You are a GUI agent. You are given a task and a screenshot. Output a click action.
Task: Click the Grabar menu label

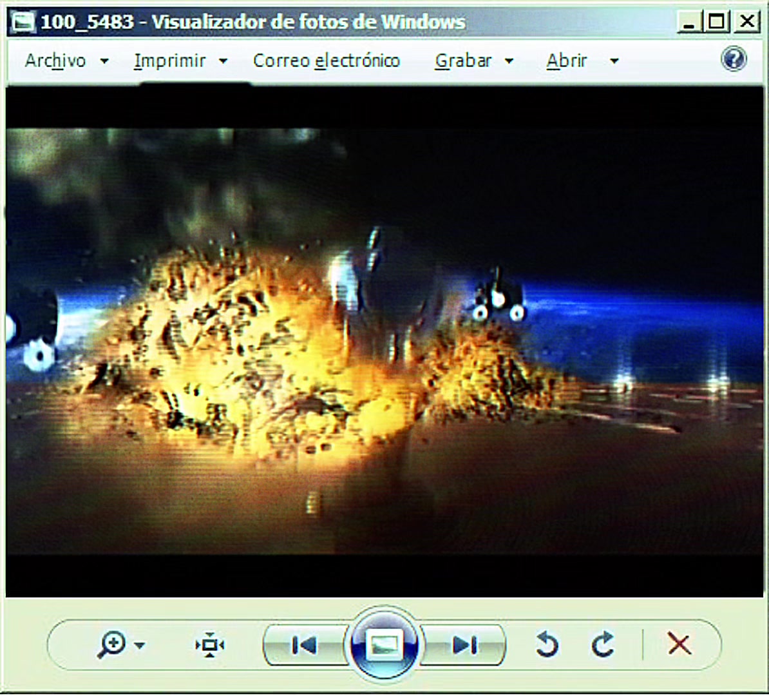pyautogui.click(x=463, y=61)
